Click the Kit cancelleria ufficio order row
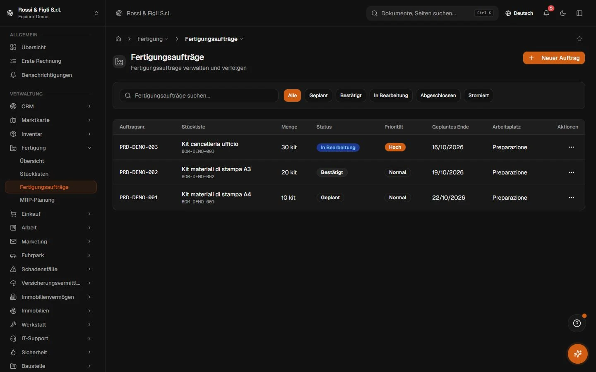The height and width of the screenshot is (372, 596). pos(348,147)
